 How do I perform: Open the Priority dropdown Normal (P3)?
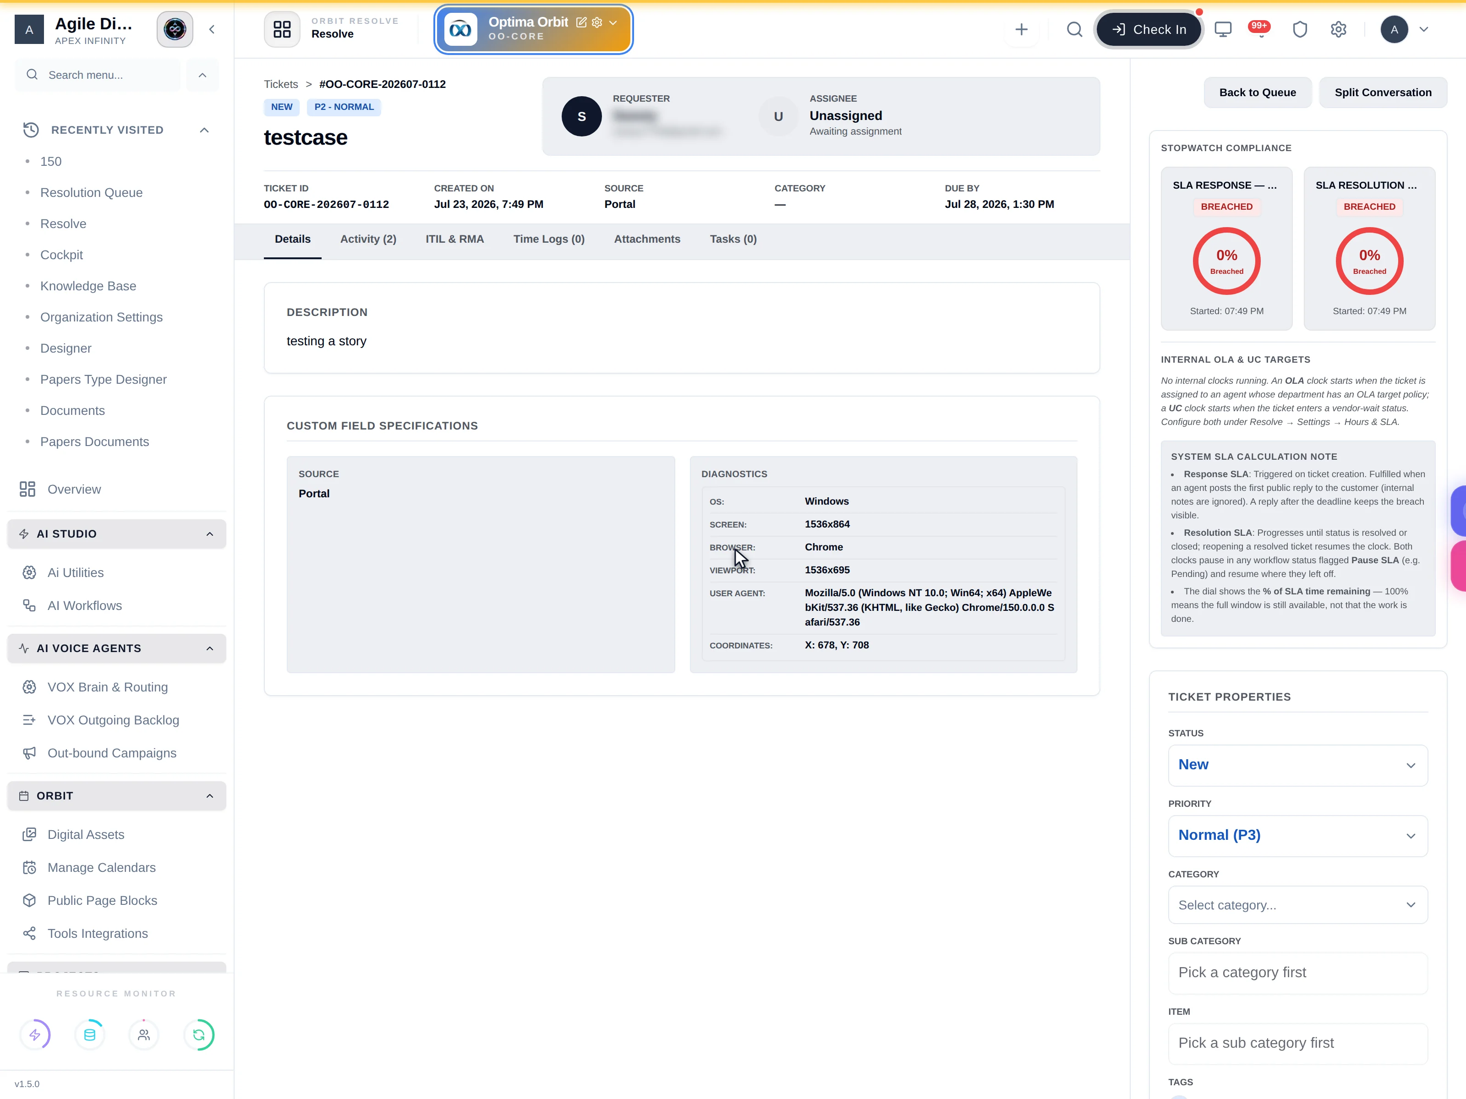pos(1298,836)
